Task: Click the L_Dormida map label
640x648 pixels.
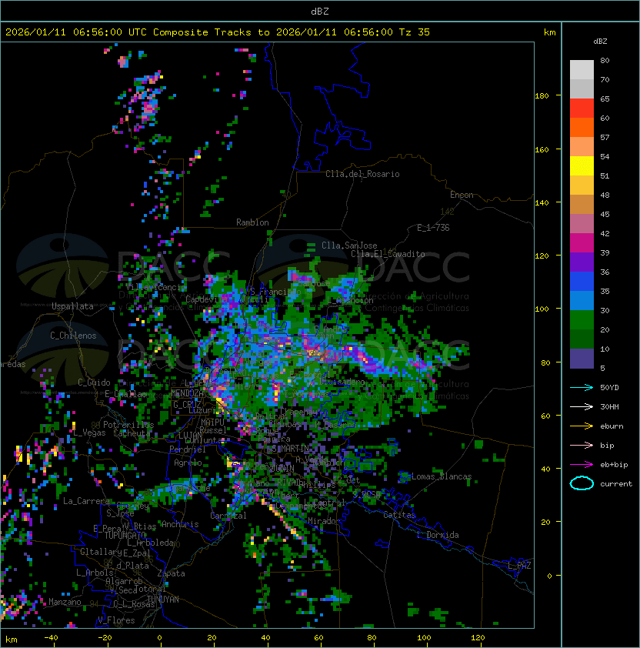Action: (x=438, y=535)
